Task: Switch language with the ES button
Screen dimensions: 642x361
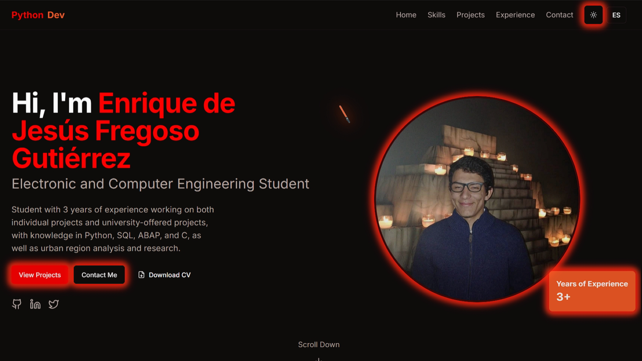Action: click(x=616, y=15)
